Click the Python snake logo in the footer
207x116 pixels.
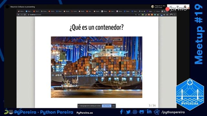tap(6, 112)
